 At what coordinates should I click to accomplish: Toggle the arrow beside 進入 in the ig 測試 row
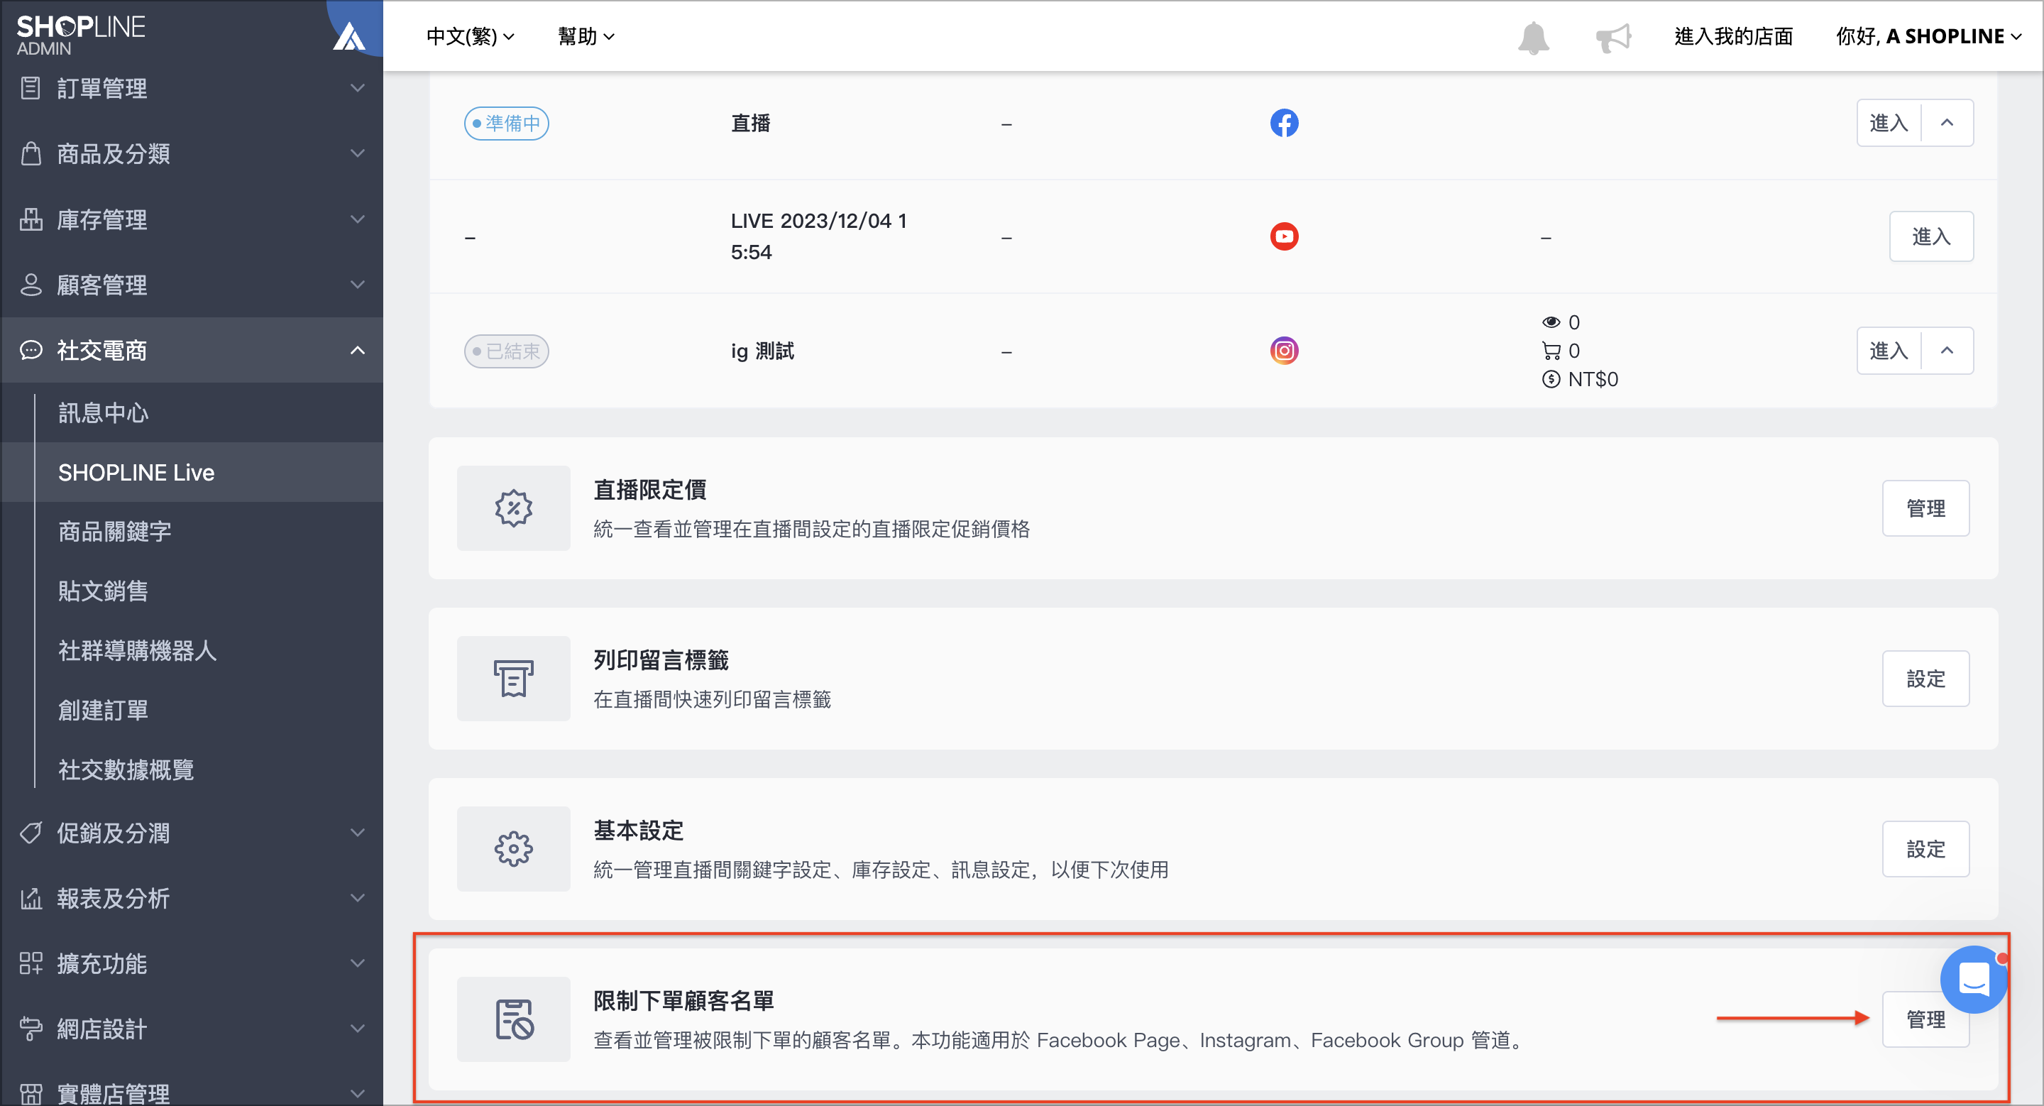click(x=1946, y=351)
